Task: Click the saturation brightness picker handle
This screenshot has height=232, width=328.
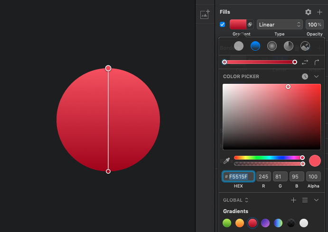Action: click(288, 87)
